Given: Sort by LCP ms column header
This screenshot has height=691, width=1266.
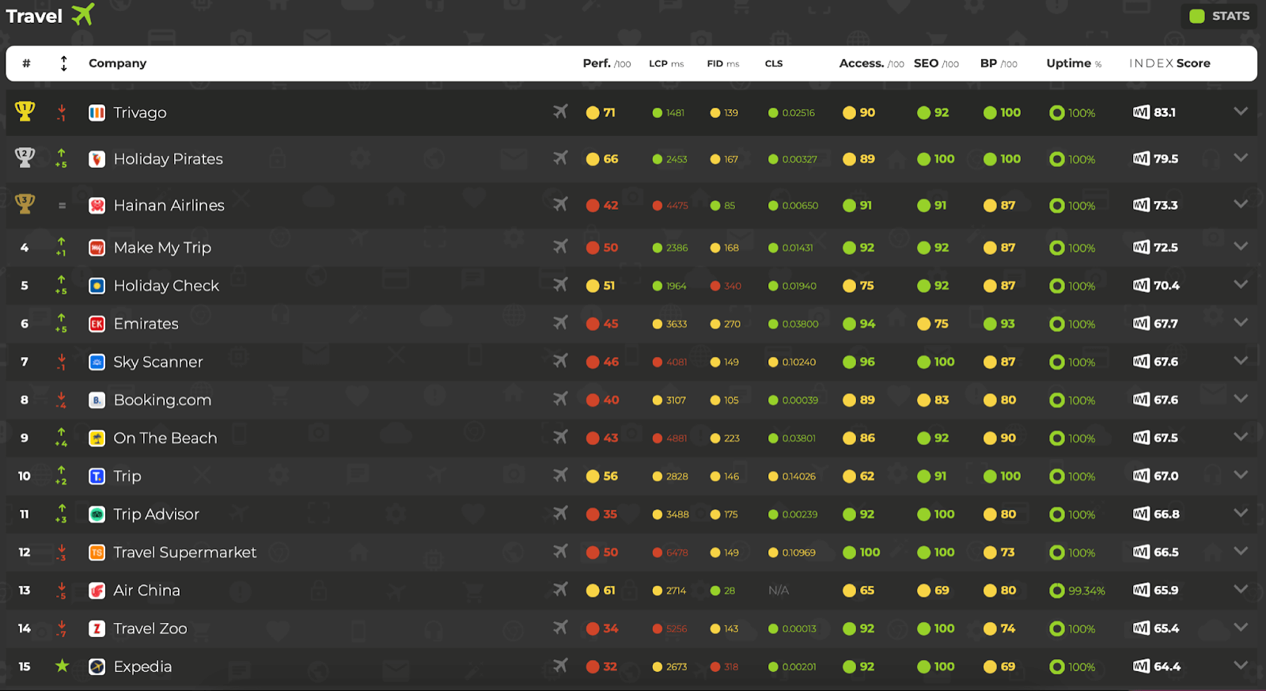Looking at the screenshot, I should click(x=666, y=63).
